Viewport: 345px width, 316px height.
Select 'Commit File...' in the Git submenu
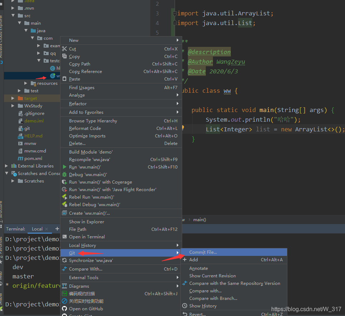pyautogui.click(x=203, y=252)
